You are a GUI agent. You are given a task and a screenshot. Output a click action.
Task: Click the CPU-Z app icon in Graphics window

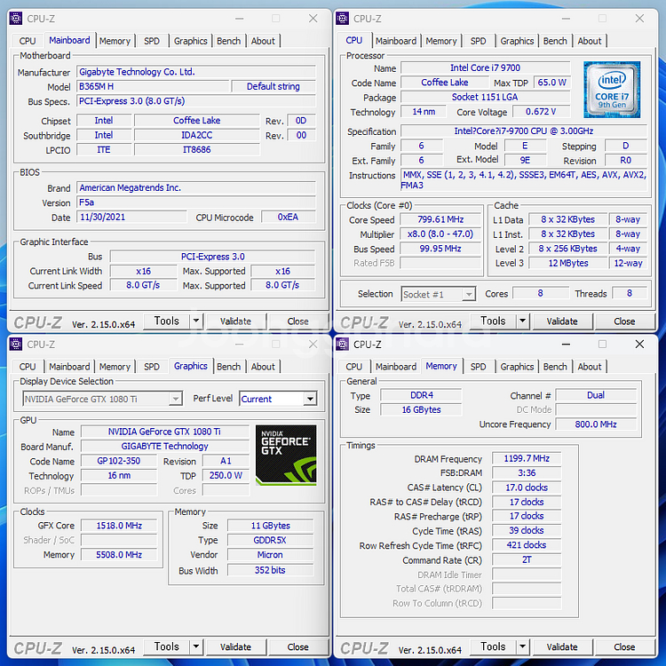pyautogui.click(x=16, y=345)
